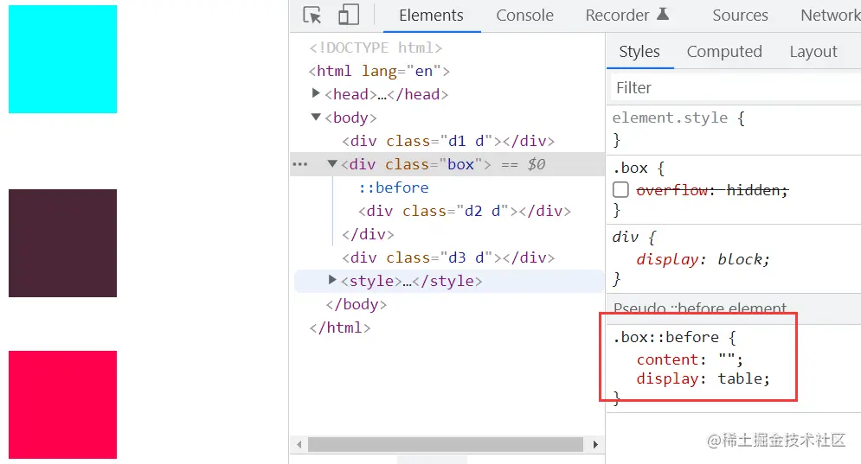Activate the inspect element picker icon
This screenshot has width=861, height=464.
(312, 15)
